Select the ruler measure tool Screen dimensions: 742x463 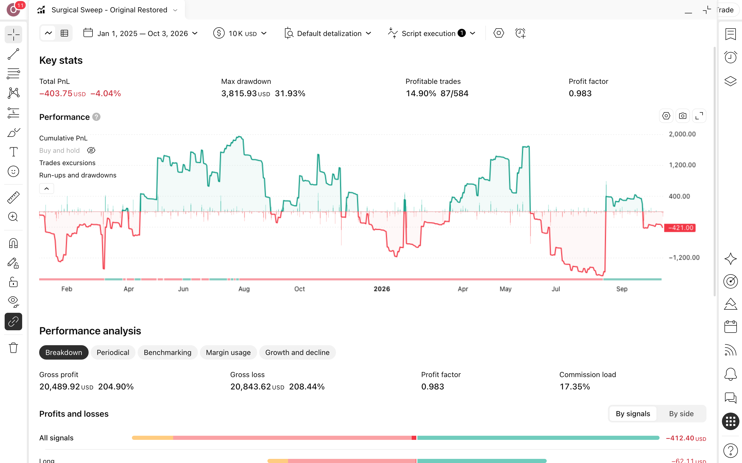tap(13, 198)
